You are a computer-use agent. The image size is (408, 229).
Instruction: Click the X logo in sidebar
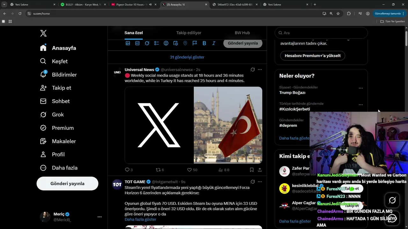pos(43,33)
